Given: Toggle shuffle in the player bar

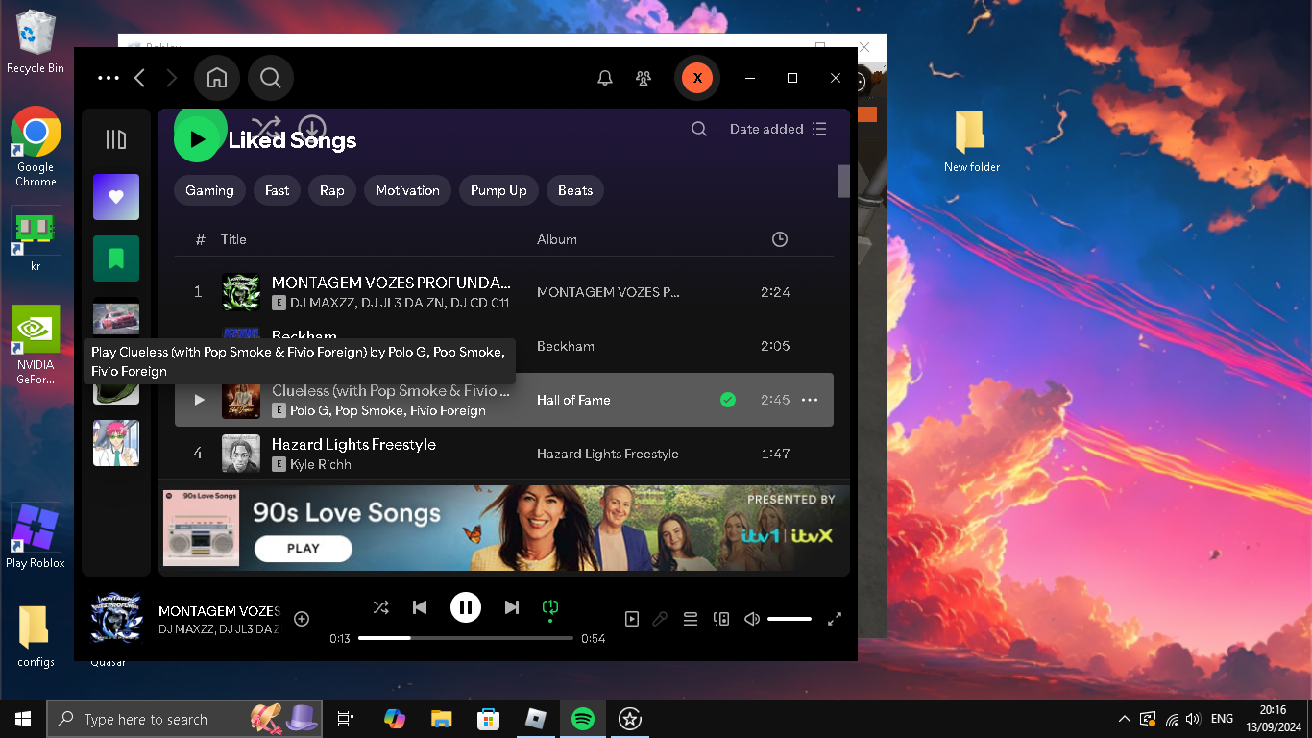Looking at the screenshot, I should [381, 607].
